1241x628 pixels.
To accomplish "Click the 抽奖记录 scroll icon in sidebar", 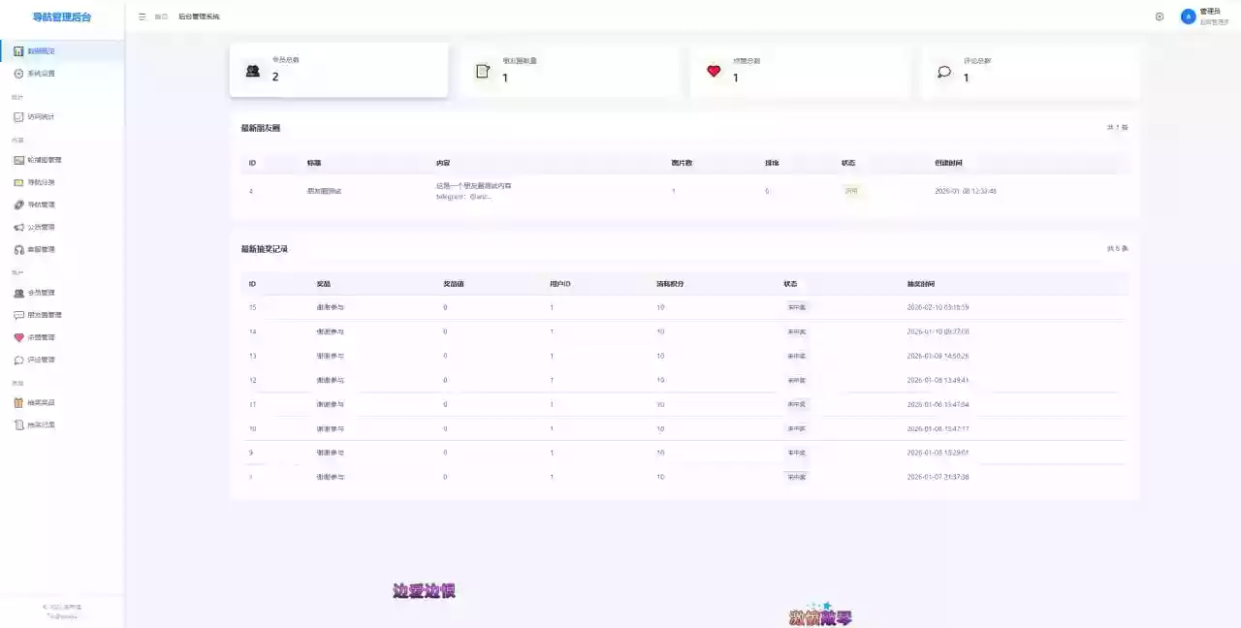I will (18, 424).
